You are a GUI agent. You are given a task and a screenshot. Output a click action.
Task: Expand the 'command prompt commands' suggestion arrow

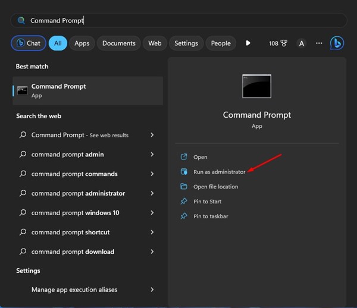(152, 174)
